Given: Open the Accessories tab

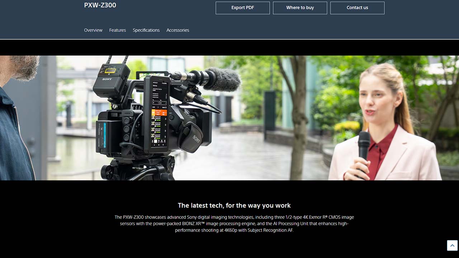Looking at the screenshot, I should click(x=178, y=30).
